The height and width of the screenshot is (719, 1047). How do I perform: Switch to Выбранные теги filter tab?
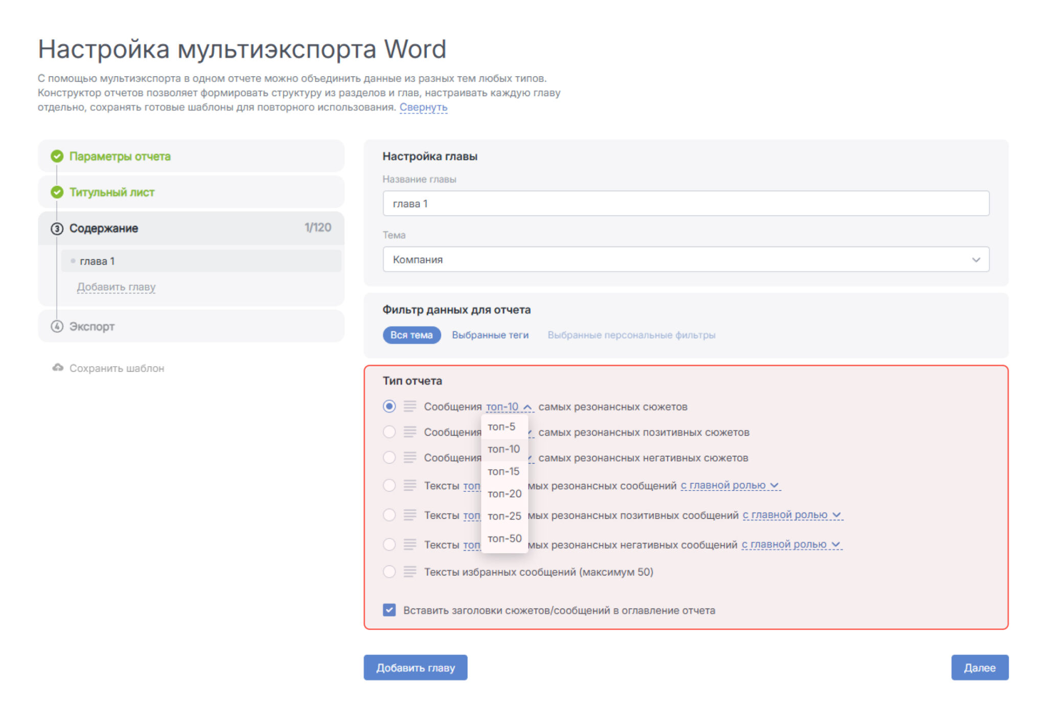click(490, 335)
